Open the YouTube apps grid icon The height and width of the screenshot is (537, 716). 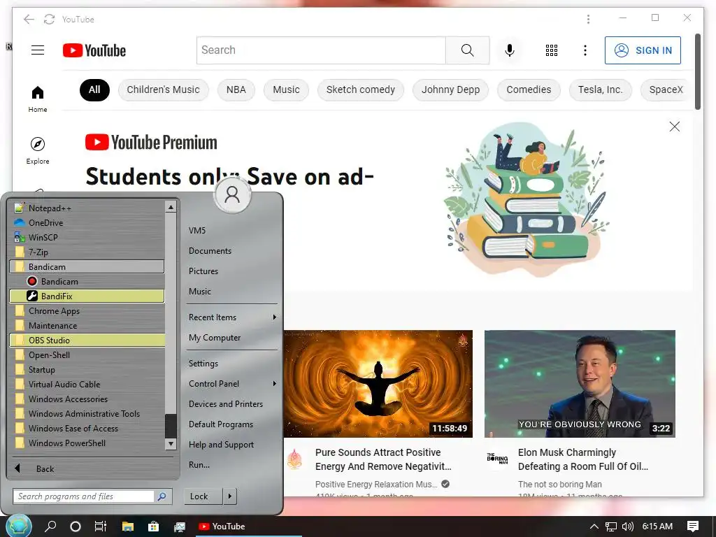(551, 50)
